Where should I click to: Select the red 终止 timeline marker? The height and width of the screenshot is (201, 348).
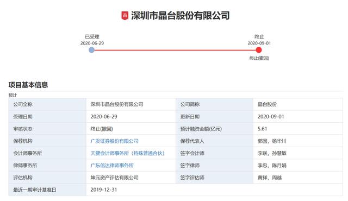pos(259,50)
